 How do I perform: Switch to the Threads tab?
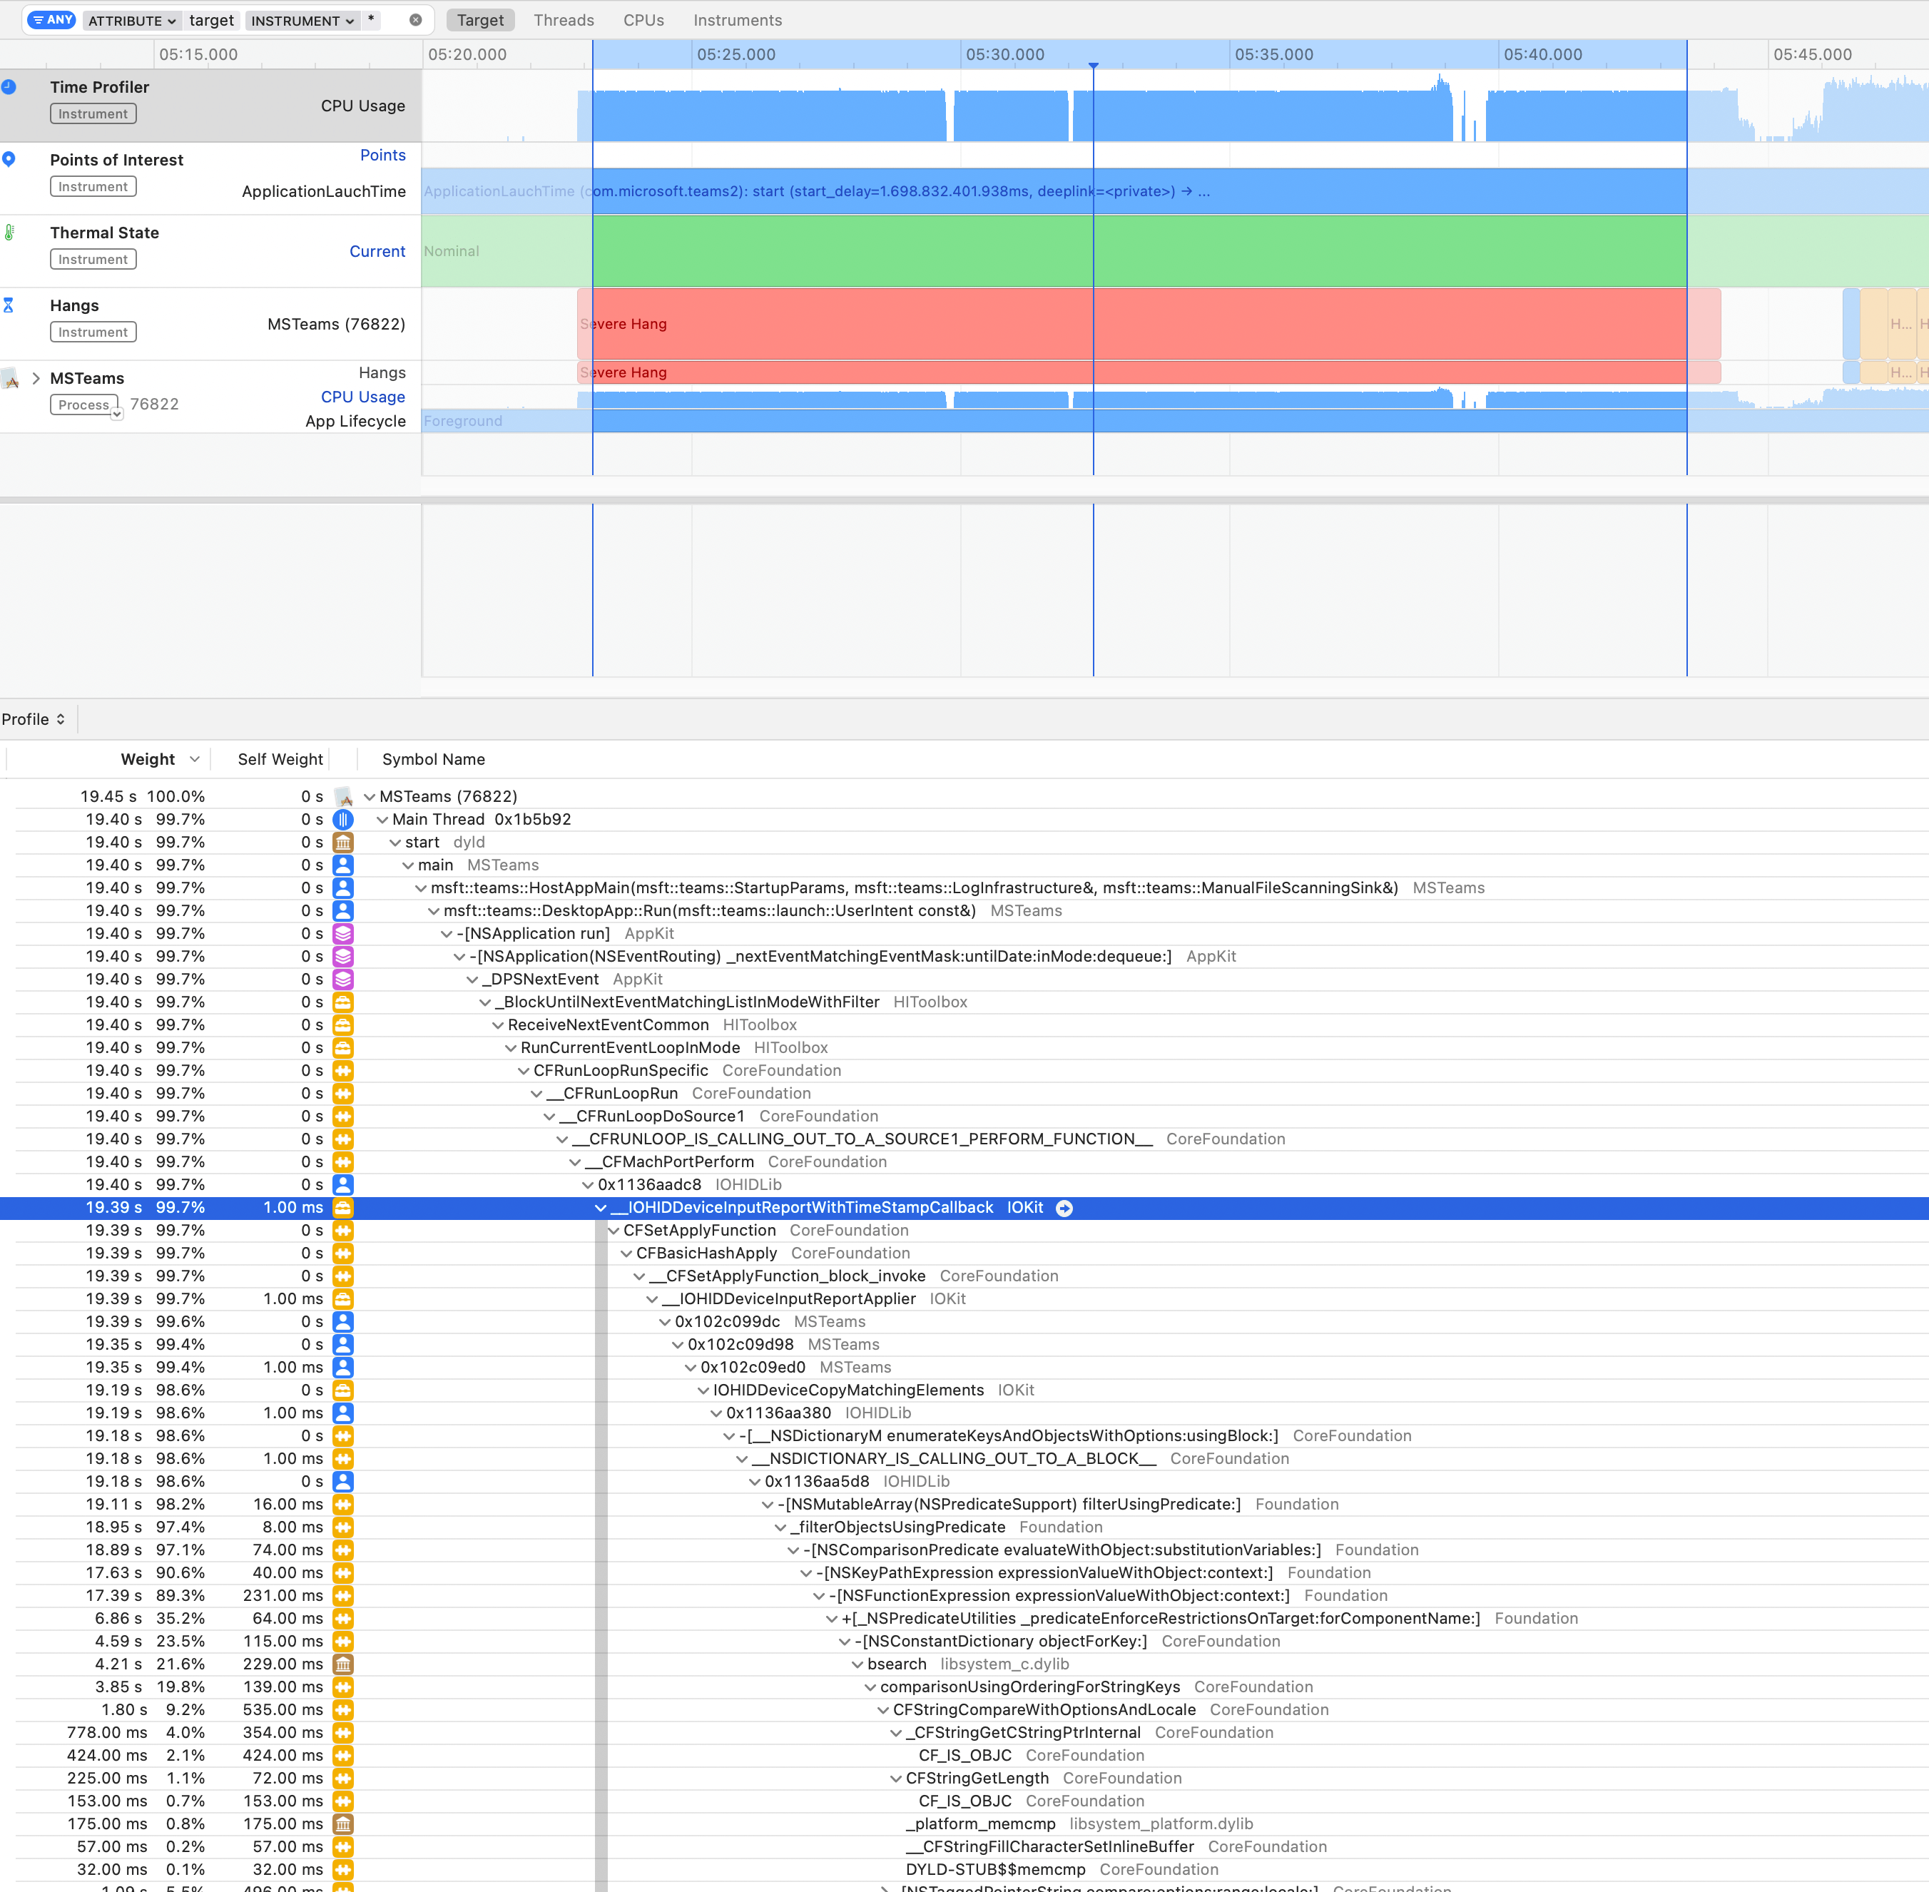pyautogui.click(x=564, y=20)
